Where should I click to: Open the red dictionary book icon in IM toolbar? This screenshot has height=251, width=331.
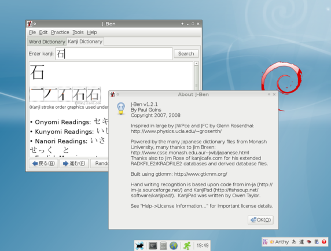[x=309, y=242]
